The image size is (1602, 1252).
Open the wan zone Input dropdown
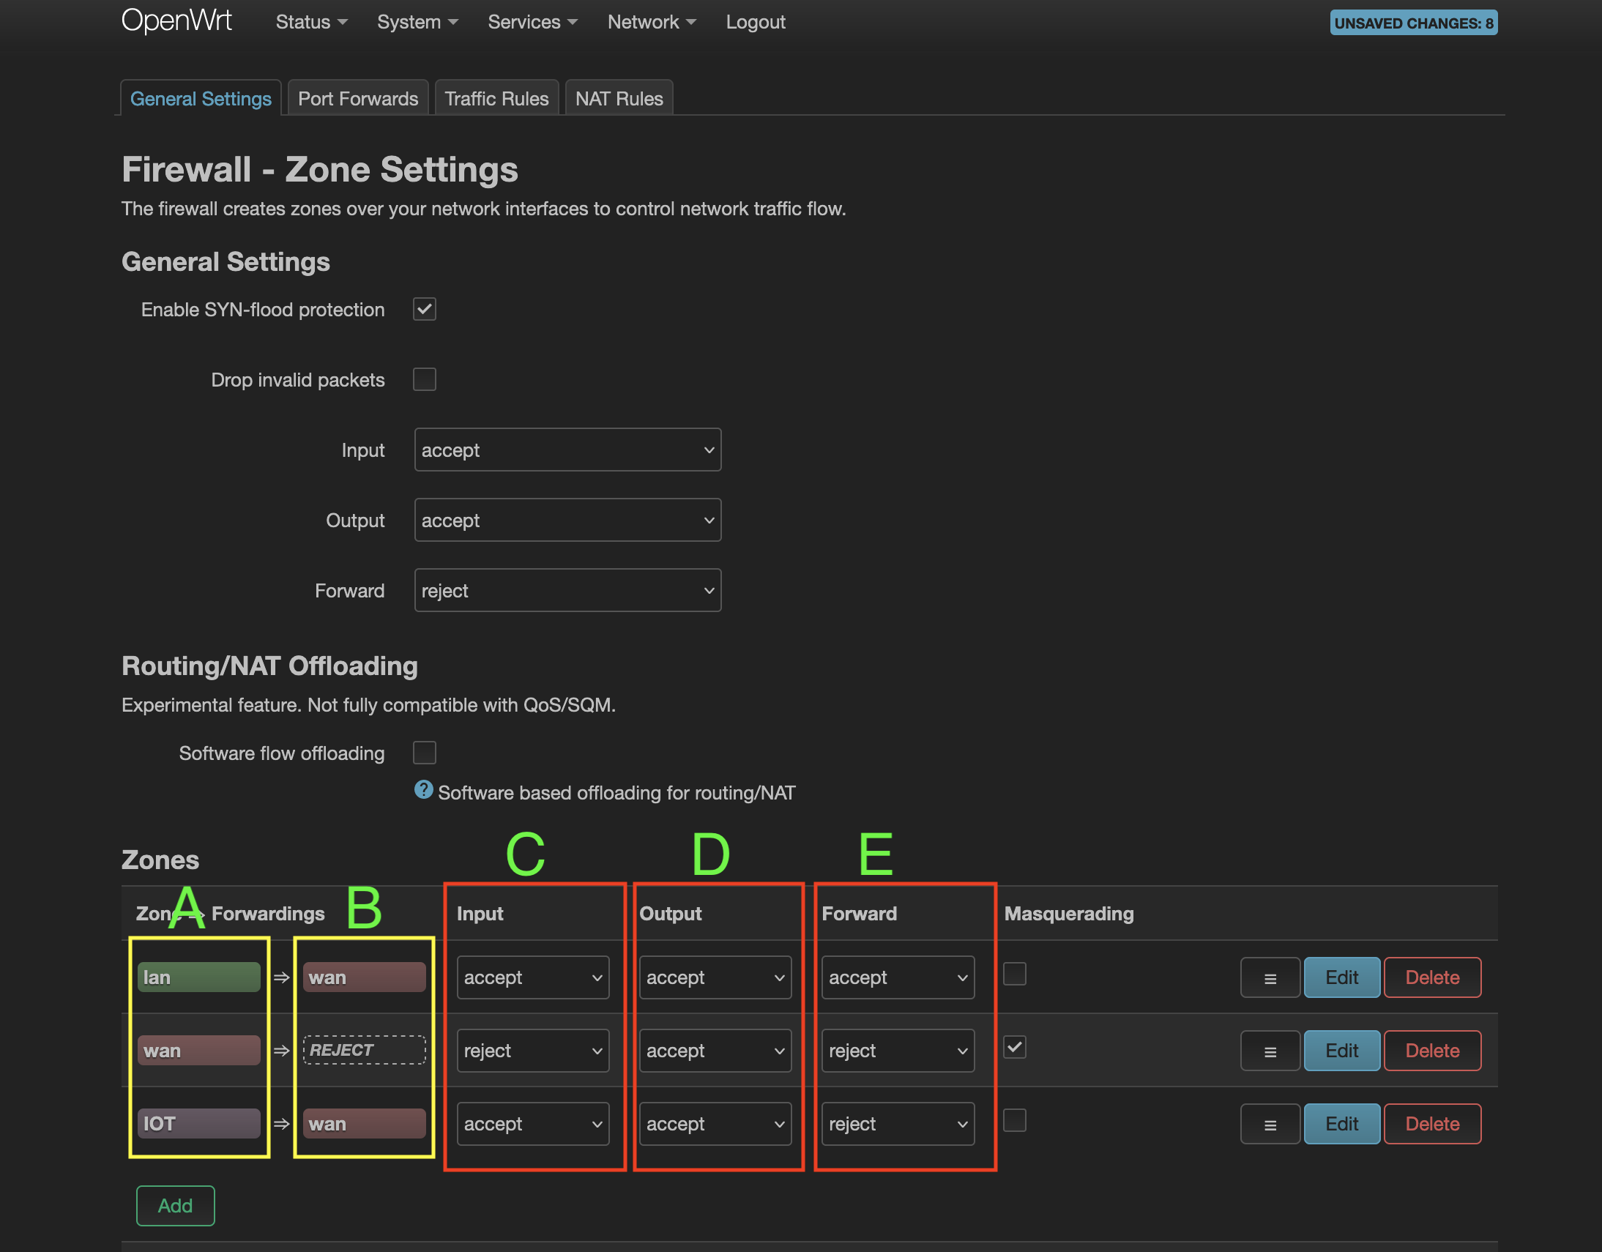(x=532, y=1051)
